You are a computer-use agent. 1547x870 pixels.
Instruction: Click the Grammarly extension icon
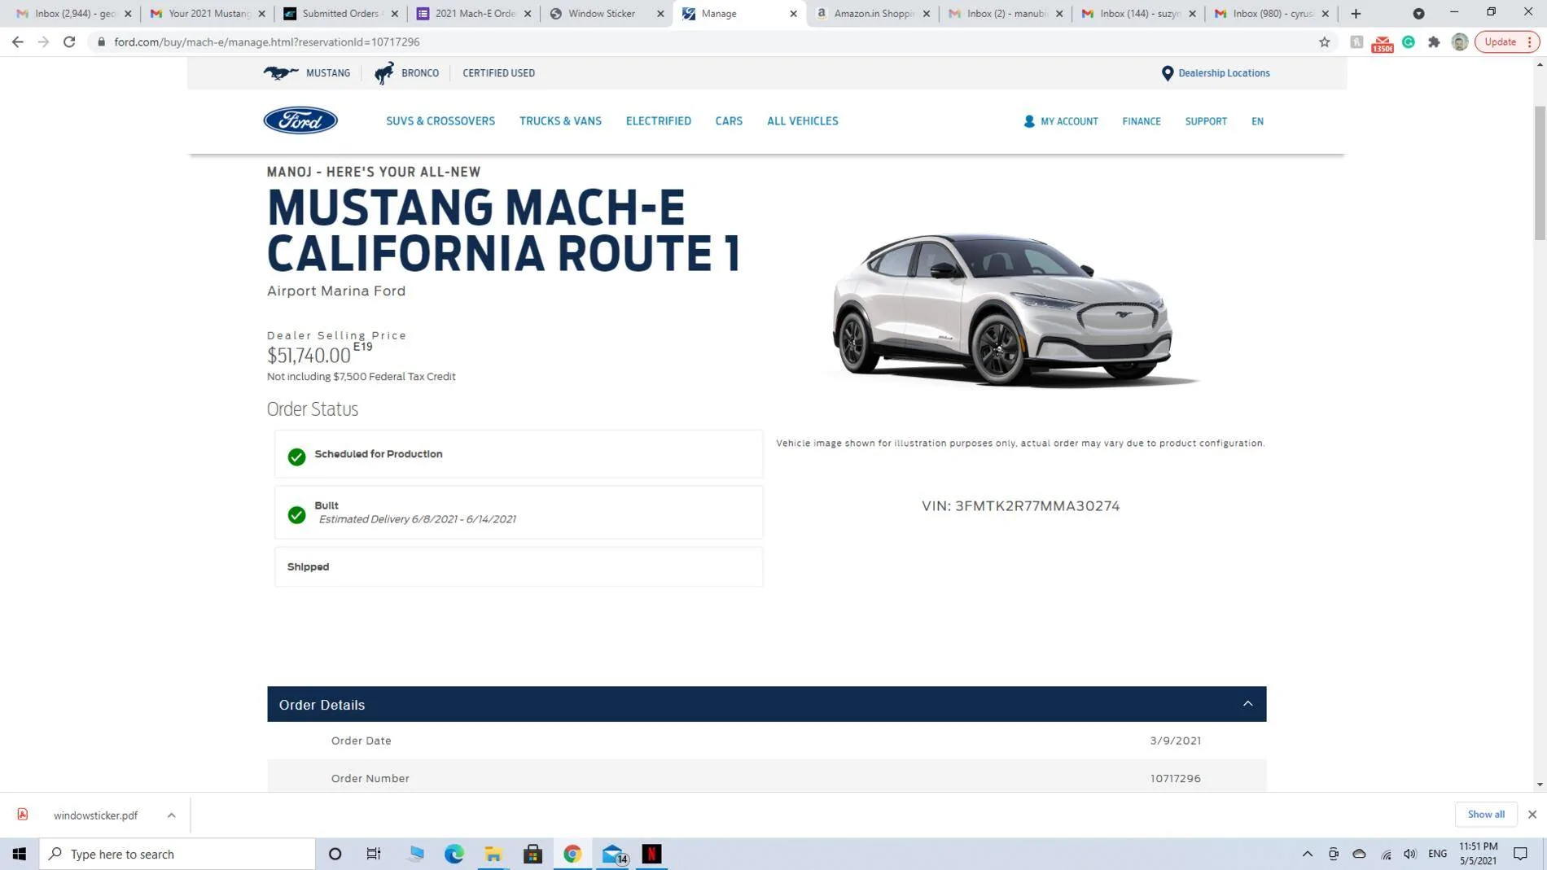tap(1408, 42)
